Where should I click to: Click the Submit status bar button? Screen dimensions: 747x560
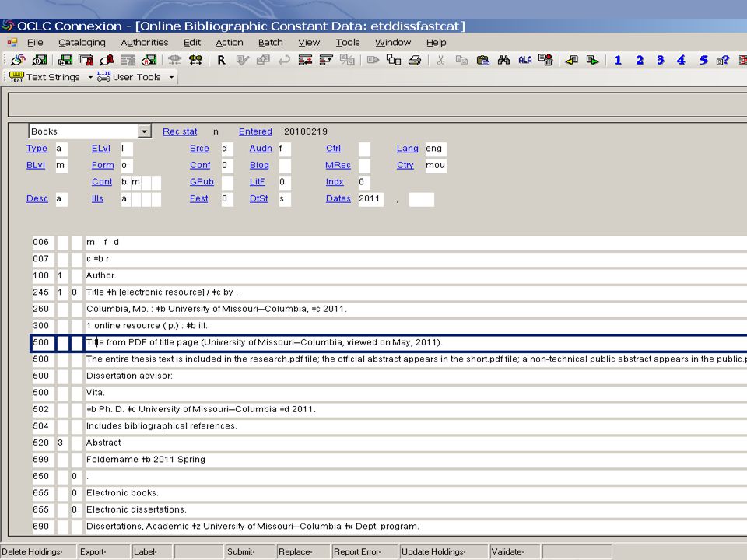pyautogui.click(x=250, y=551)
